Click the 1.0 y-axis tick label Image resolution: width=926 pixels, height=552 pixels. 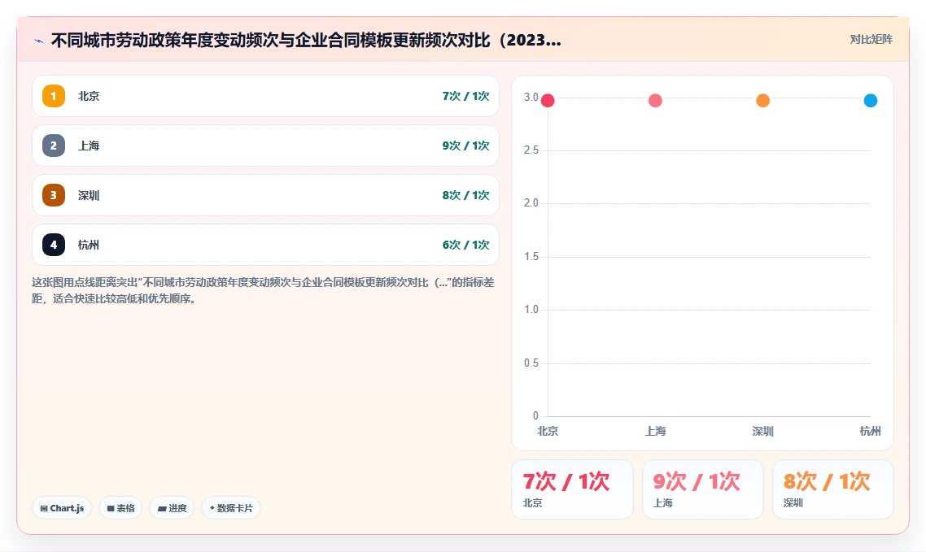tap(531, 310)
